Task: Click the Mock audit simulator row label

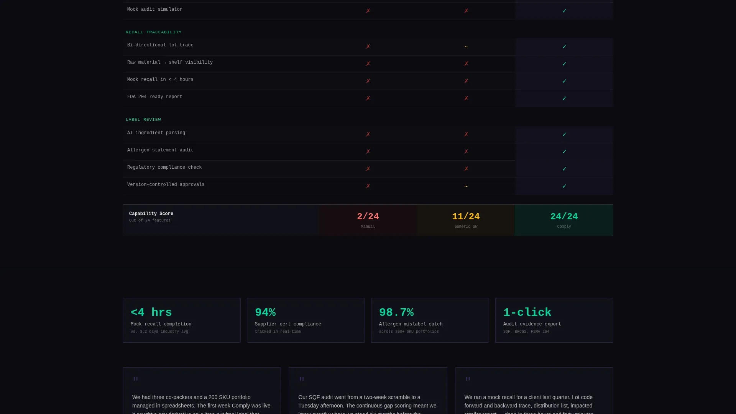Action: pos(155,10)
